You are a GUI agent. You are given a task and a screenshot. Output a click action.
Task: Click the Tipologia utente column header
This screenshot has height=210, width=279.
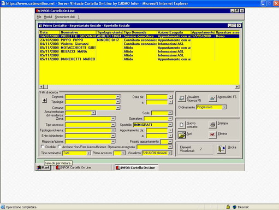109,32
